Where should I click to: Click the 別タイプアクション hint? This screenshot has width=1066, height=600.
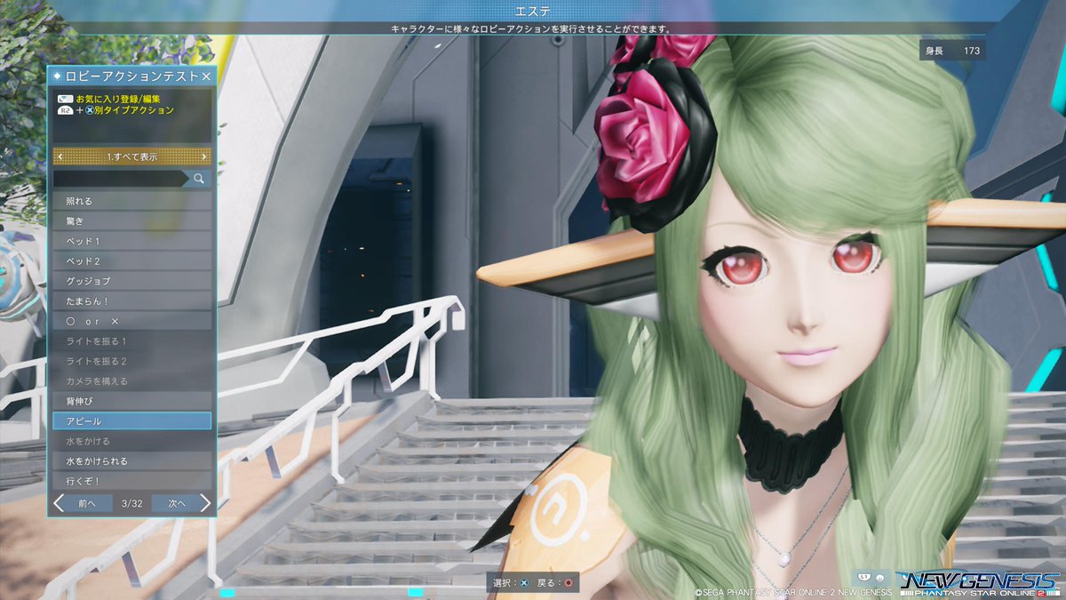134,110
